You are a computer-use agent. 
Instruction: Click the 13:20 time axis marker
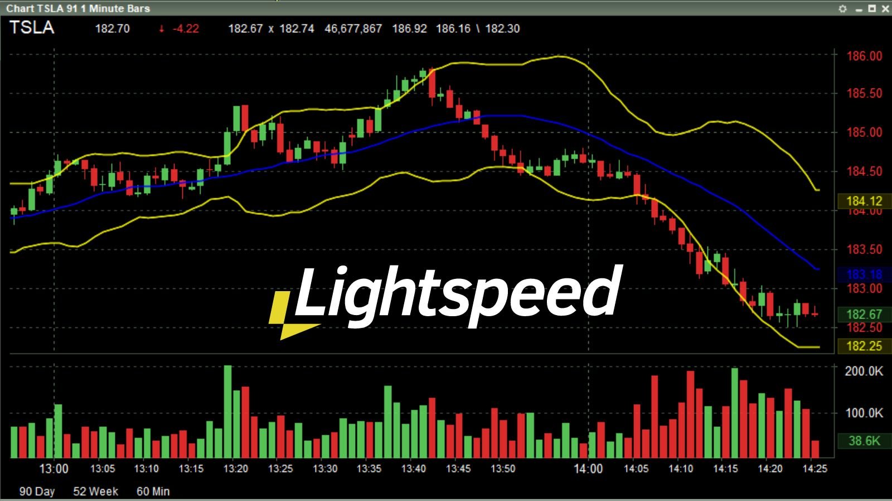235,469
